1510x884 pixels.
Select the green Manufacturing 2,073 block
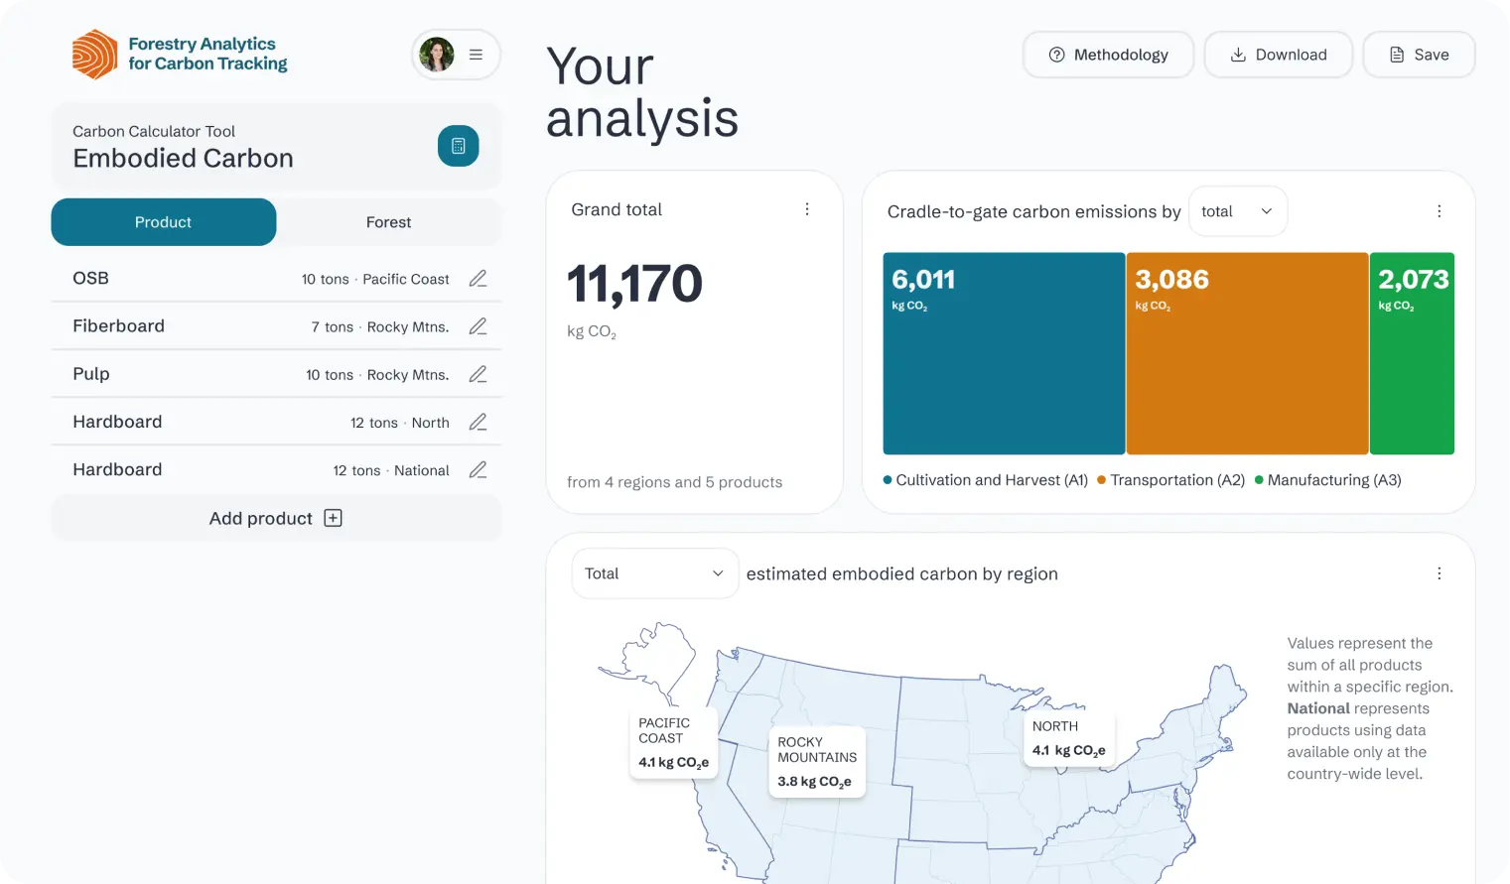[1412, 353]
